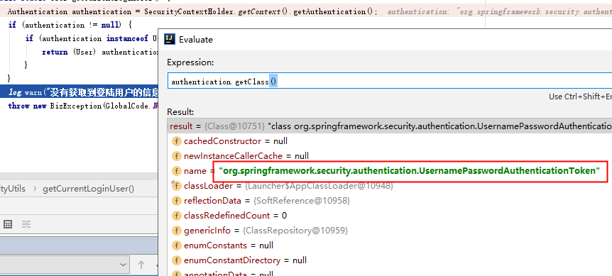Click the 'Expression:' label
This screenshot has width=612, height=276.
190,62
